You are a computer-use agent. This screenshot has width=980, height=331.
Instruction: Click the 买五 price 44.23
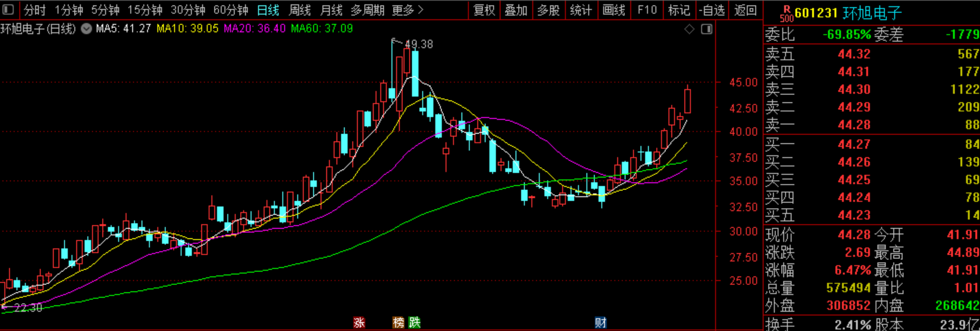tap(854, 215)
